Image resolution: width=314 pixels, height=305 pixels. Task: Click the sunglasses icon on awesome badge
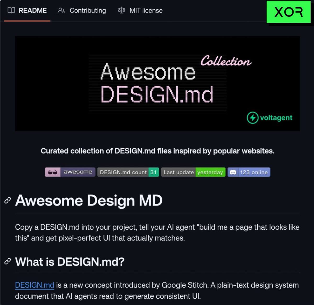(53, 172)
